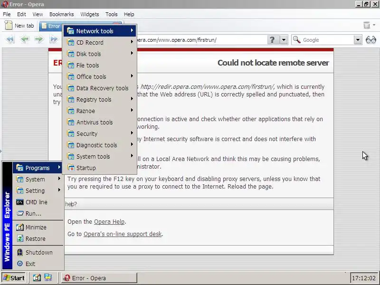380x285 pixels.
Task: Open the File menu
Action: click(x=7, y=14)
